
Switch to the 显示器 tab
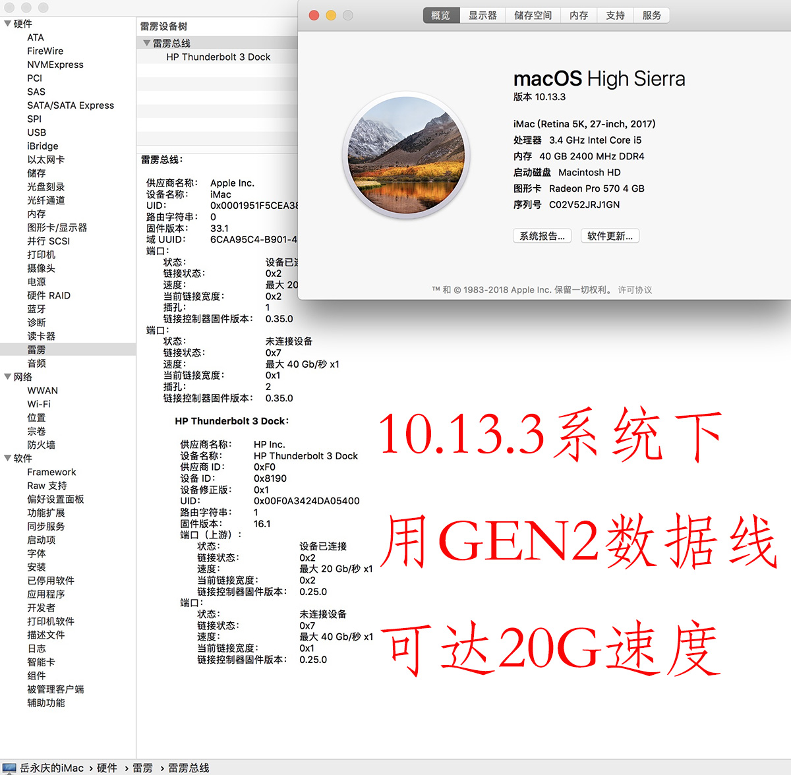click(483, 15)
